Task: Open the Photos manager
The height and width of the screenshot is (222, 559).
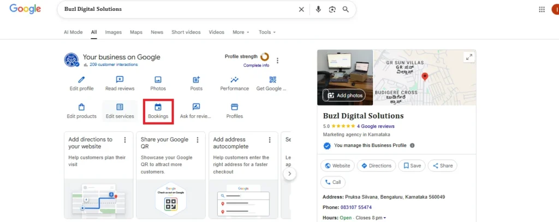Action: click(158, 80)
